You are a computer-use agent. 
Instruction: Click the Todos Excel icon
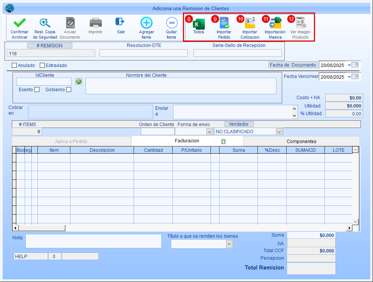pyautogui.click(x=198, y=24)
